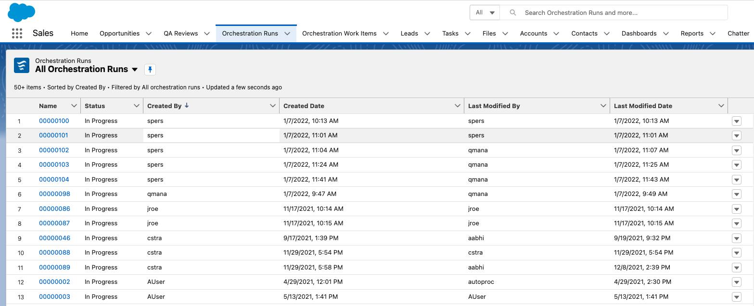Open row actions for run 00000046
The image size is (754, 306).
pyautogui.click(x=736, y=238)
